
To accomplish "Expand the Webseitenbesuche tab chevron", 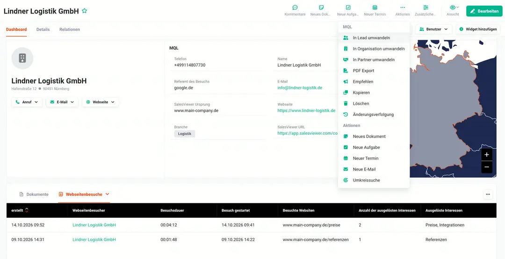I will click(108, 194).
